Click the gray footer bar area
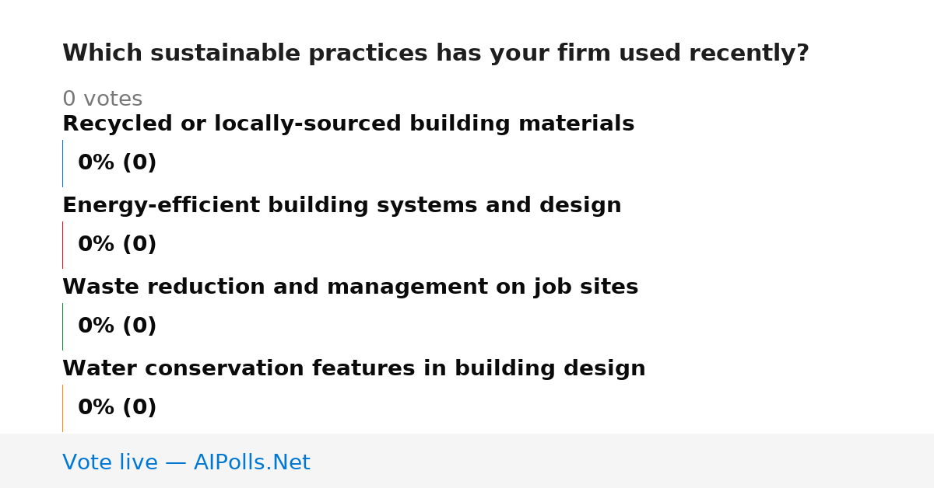This screenshot has width=934, height=488. tap(467, 461)
